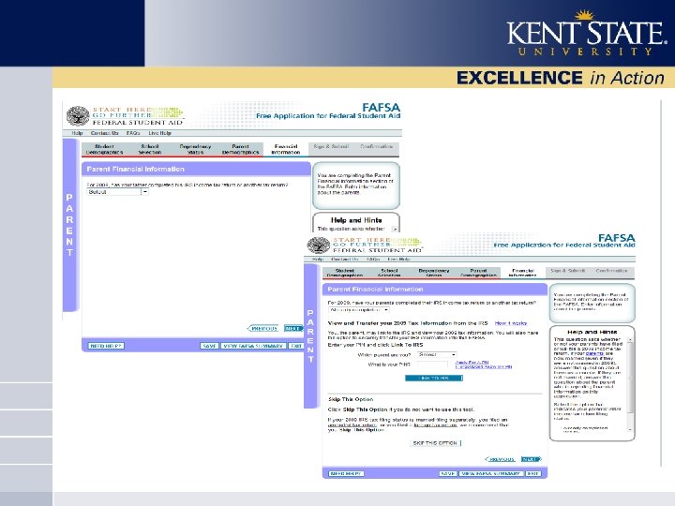Click Previous in upper-left FAFSA page
This screenshot has height=506, width=675.
click(x=263, y=329)
